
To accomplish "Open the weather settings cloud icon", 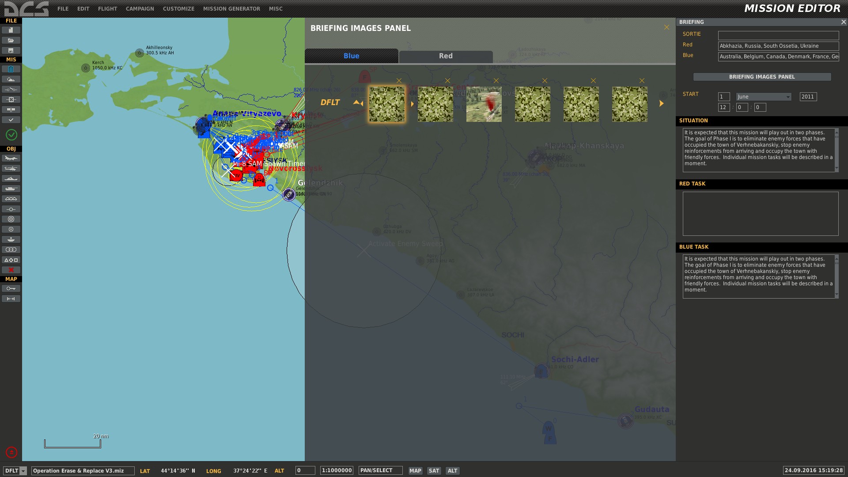I will point(11,79).
